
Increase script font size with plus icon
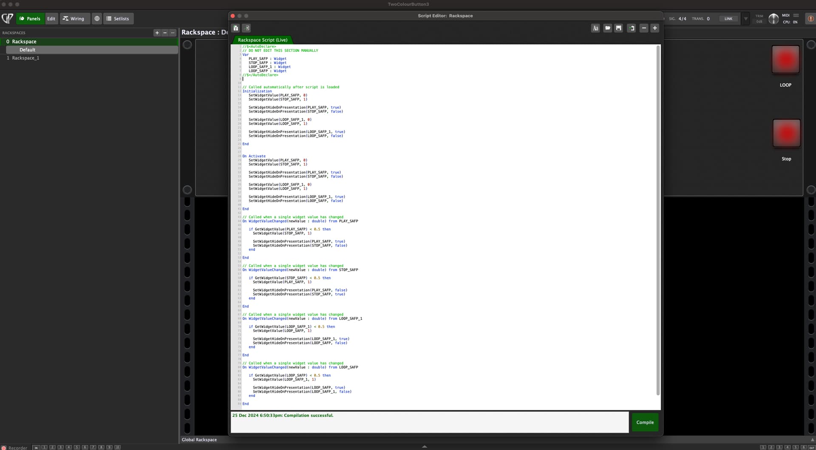655,28
